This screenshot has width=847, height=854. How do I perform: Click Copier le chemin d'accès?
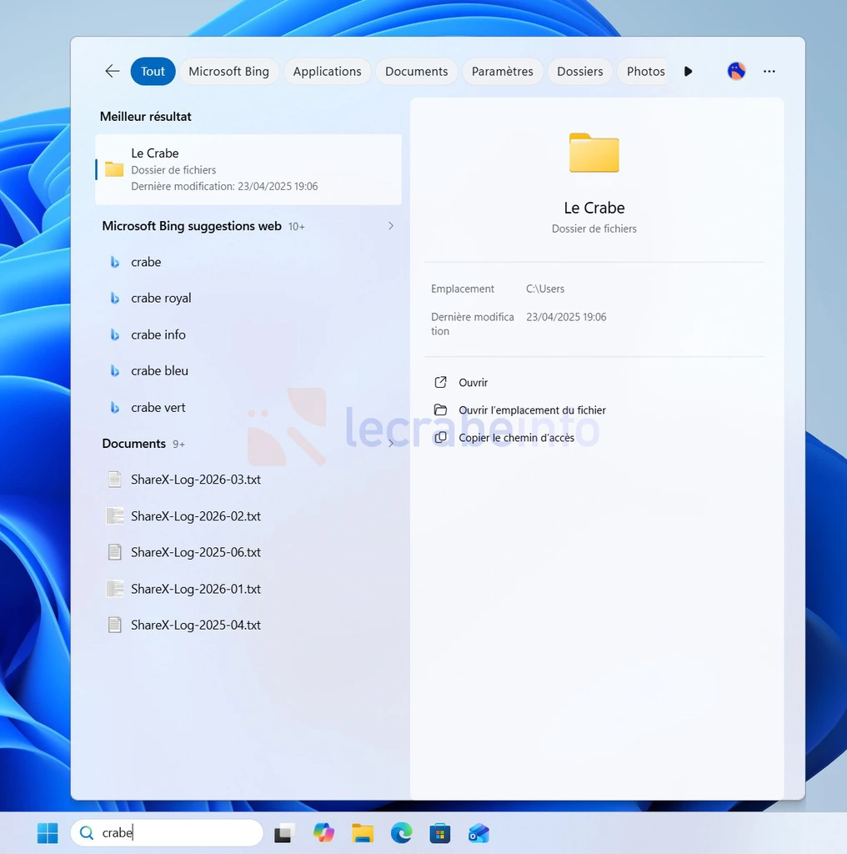click(516, 438)
